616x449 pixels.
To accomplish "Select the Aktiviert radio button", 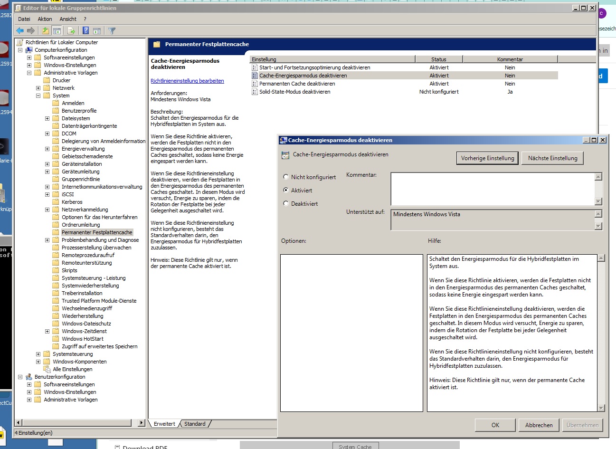I will pos(286,190).
